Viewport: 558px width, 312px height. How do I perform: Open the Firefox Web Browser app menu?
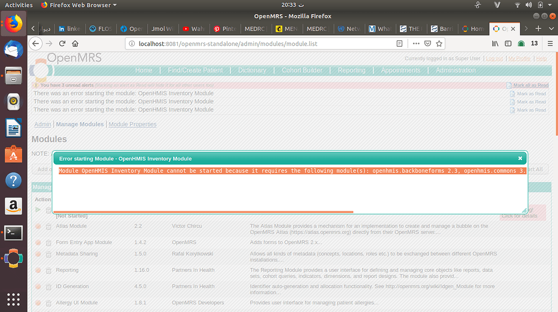[79, 5]
